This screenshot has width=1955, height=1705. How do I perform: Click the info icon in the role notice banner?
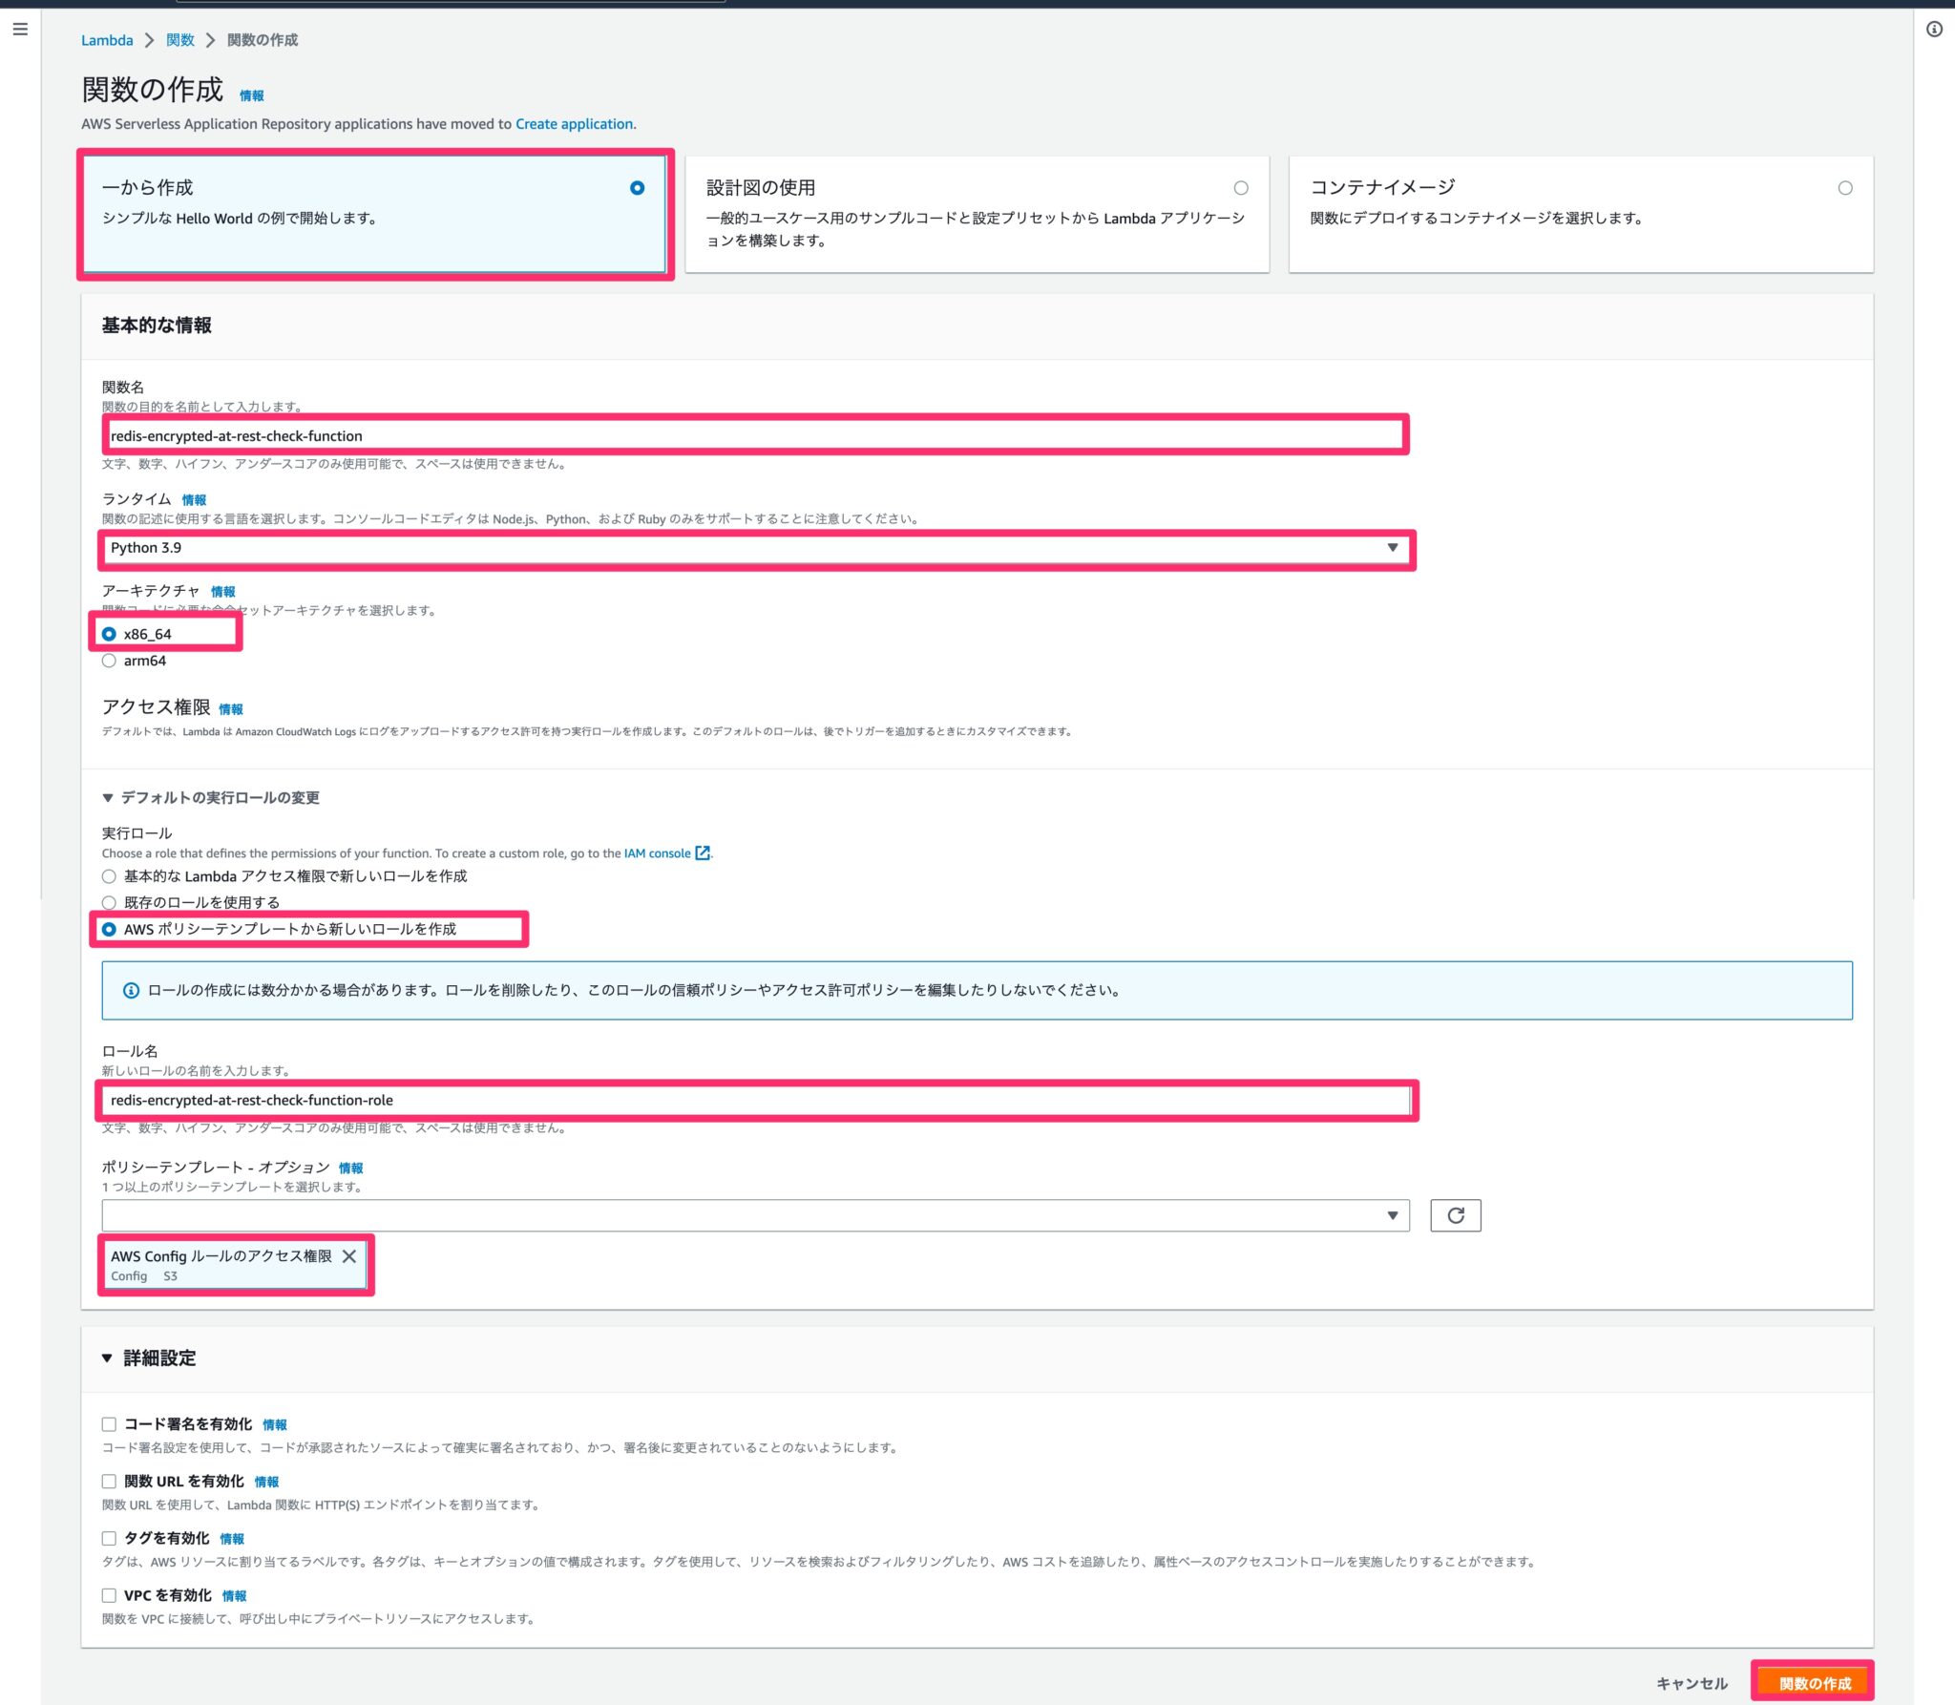pos(129,991)
